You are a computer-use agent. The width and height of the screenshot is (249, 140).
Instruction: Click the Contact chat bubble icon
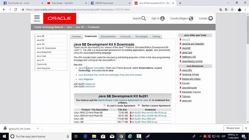[x=210, y=18]
